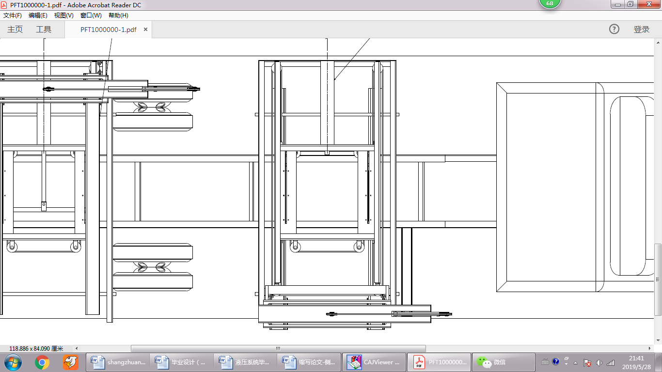Open the 视图(V) menu
This screenshot has height=372, width=662.
(x=64, y=15)
